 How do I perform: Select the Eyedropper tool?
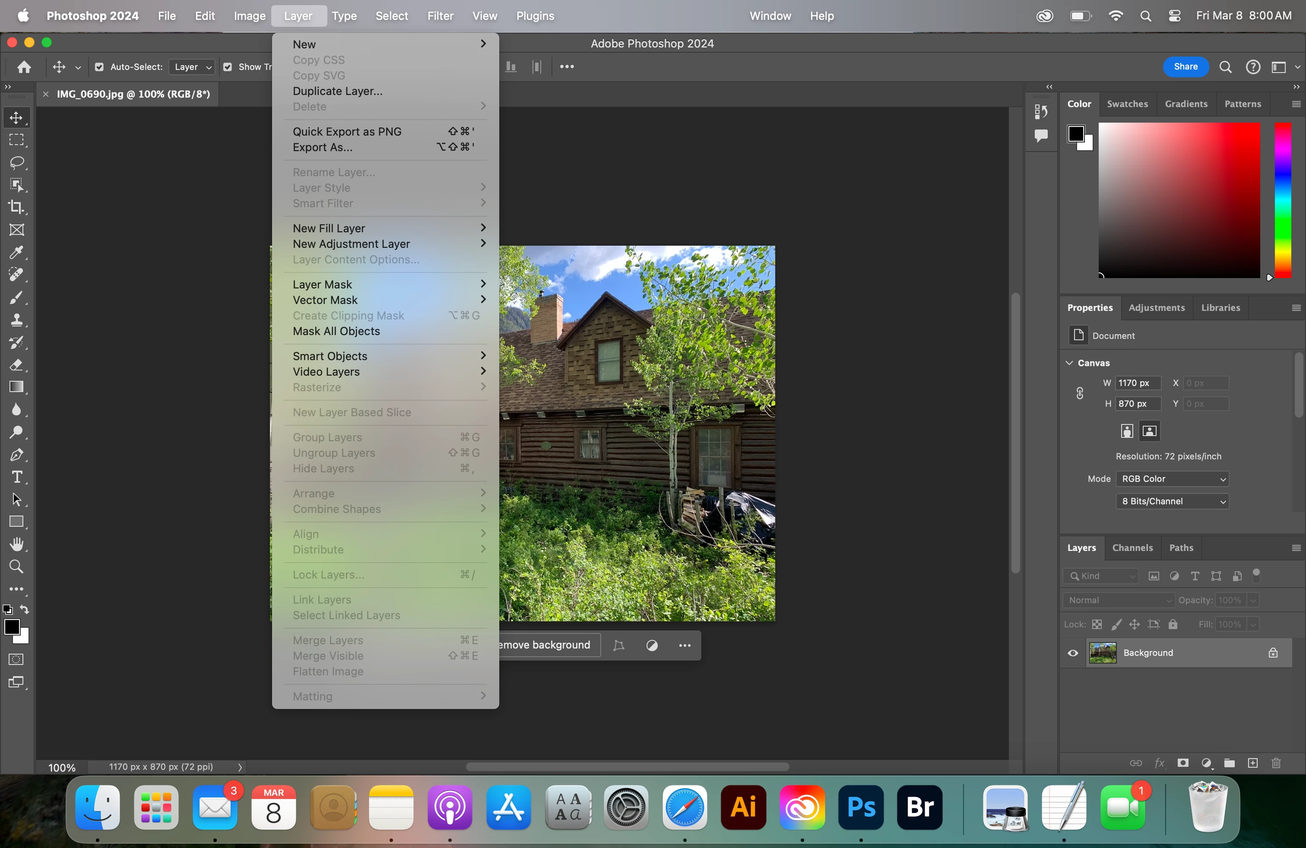pos(16,252)
